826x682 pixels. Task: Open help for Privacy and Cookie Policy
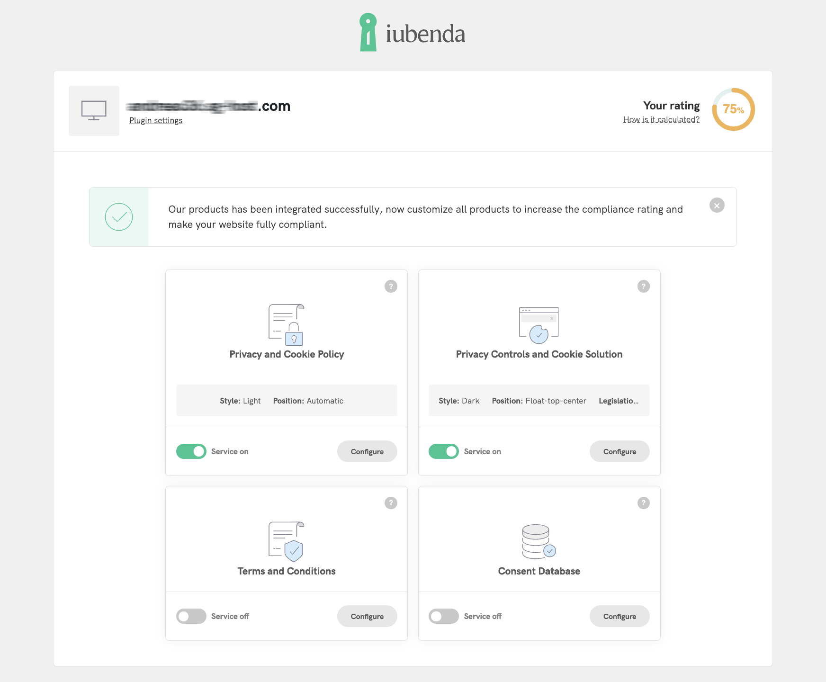point(391,286)
